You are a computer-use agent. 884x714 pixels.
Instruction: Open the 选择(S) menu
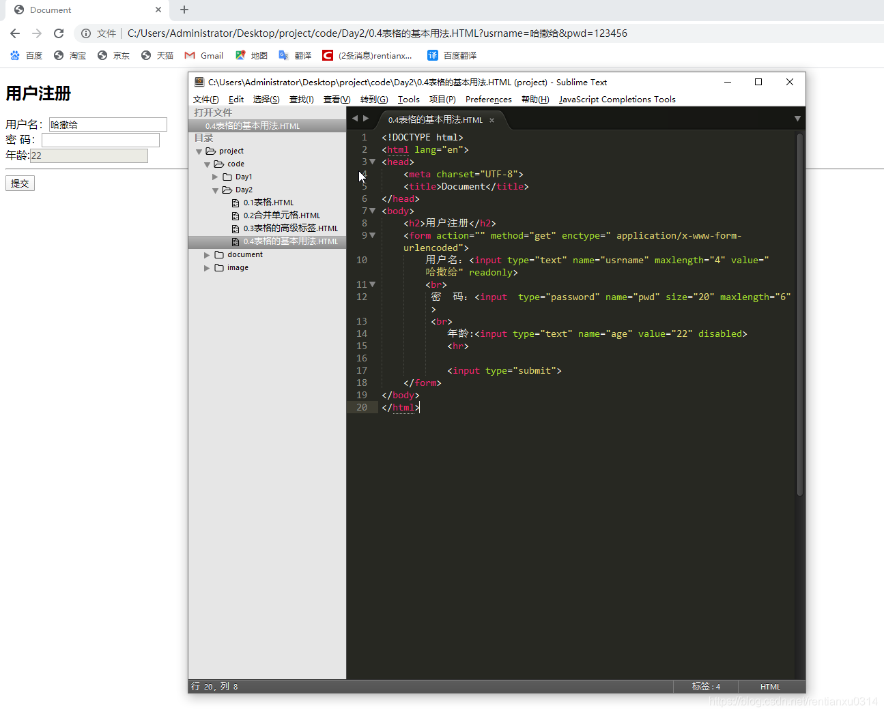click(x=266, y=100)
